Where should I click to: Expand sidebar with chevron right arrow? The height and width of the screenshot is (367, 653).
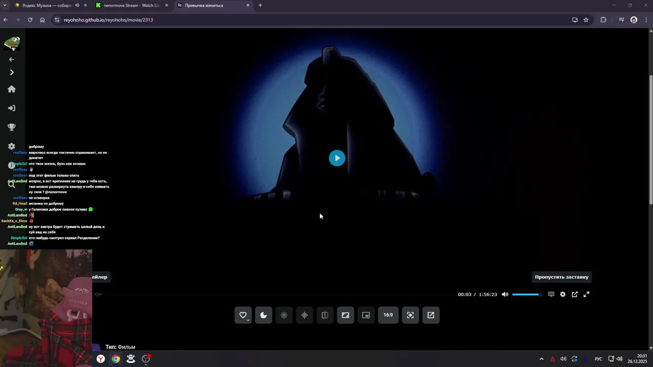click(x=12, y=72)
